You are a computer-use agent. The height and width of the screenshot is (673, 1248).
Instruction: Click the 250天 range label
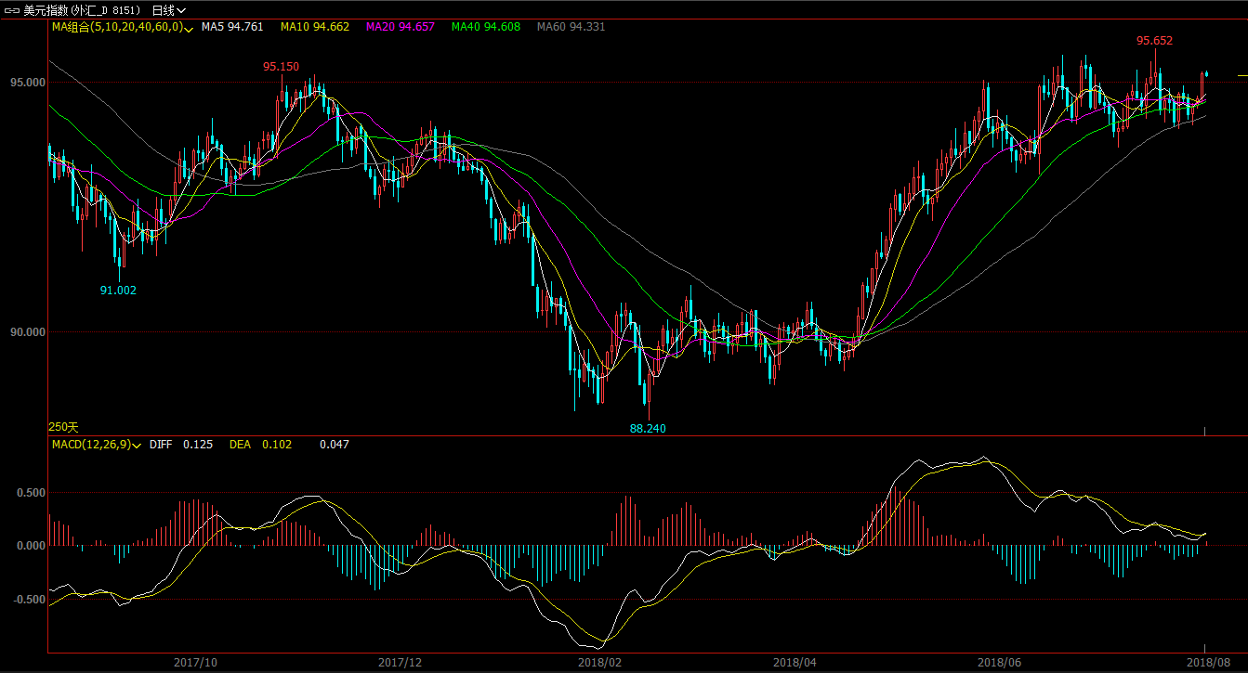point(64,427)
